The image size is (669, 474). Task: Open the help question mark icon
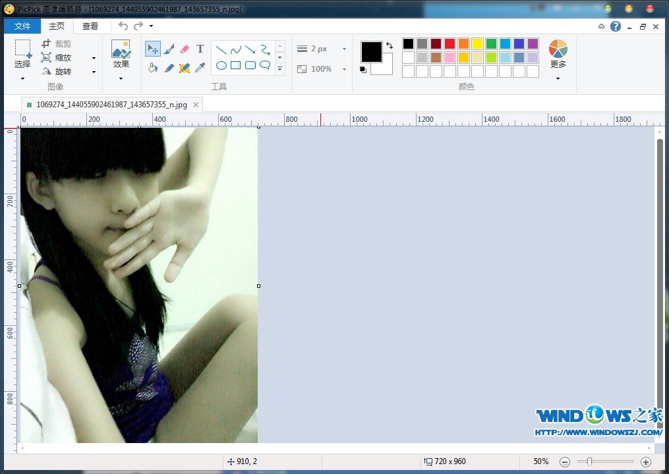[616, 26]
